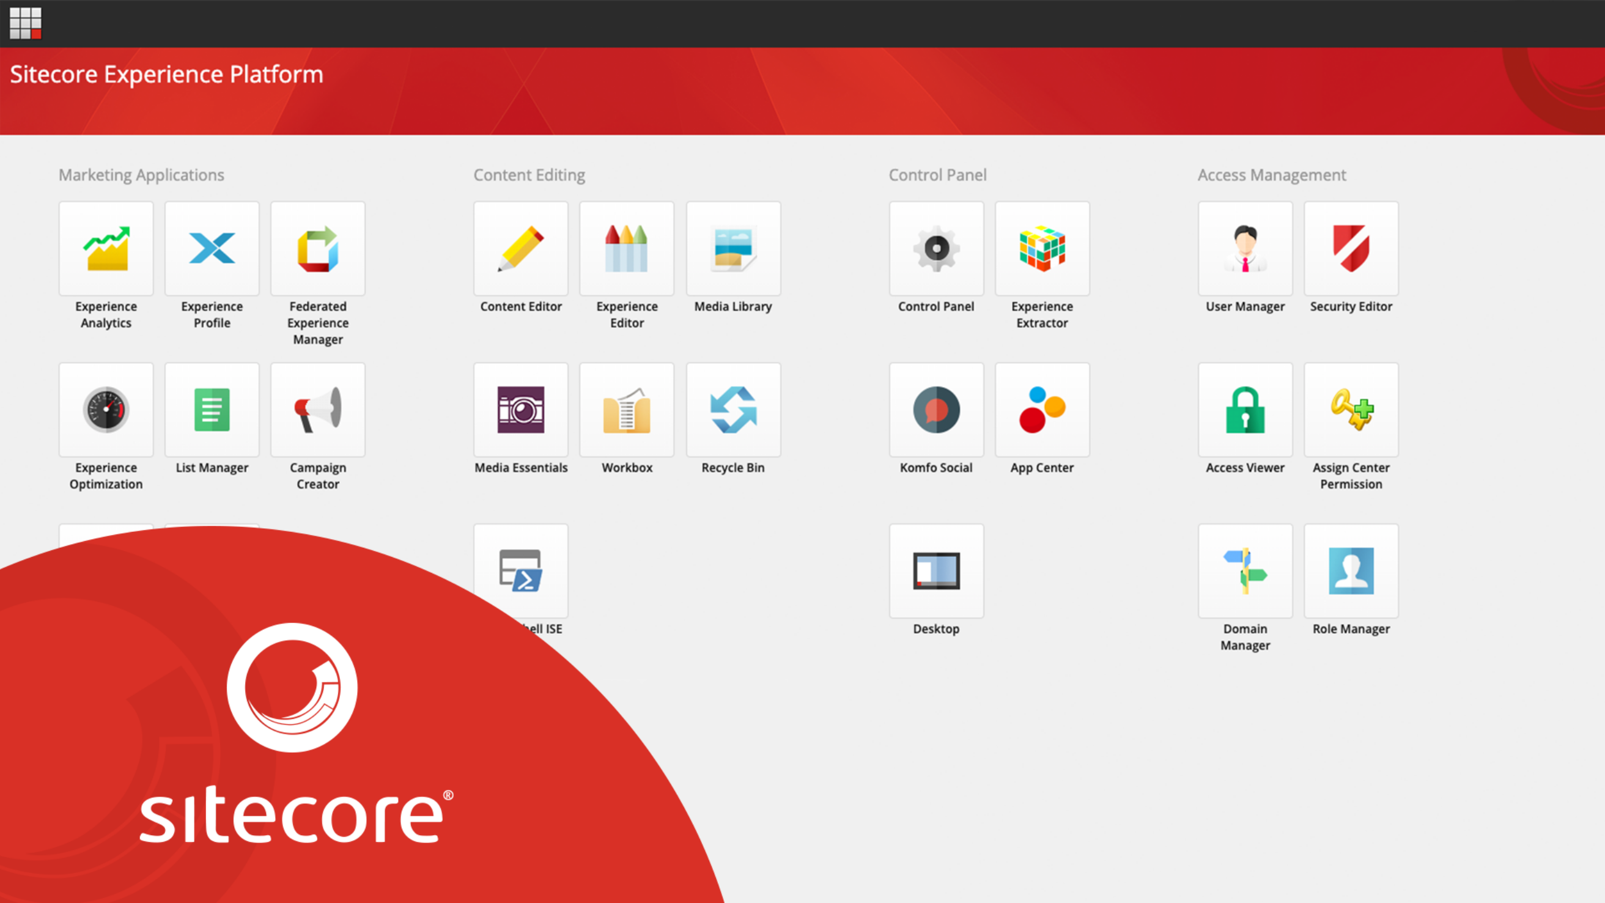The height and width of the screenshot is (903, 1605).
Task: Open the App Center
Action: point(1042,410)
